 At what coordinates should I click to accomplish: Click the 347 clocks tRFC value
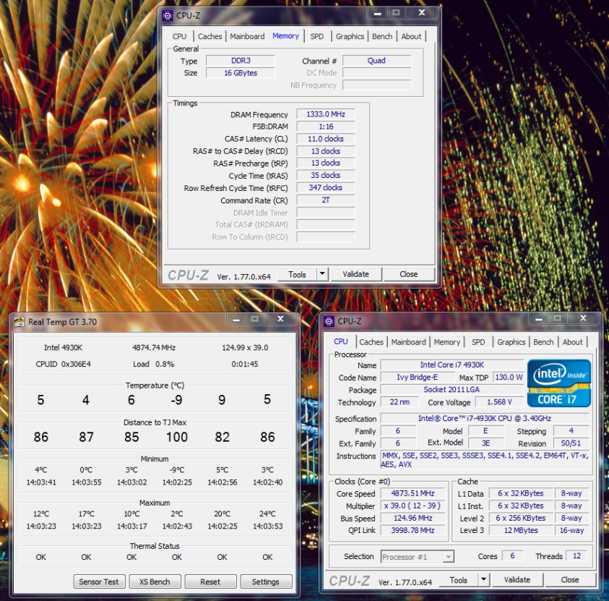[326, 187]
